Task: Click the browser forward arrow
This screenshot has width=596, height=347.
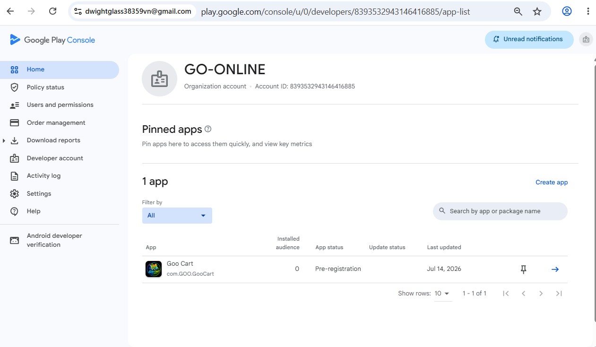Action: (32, 11)
